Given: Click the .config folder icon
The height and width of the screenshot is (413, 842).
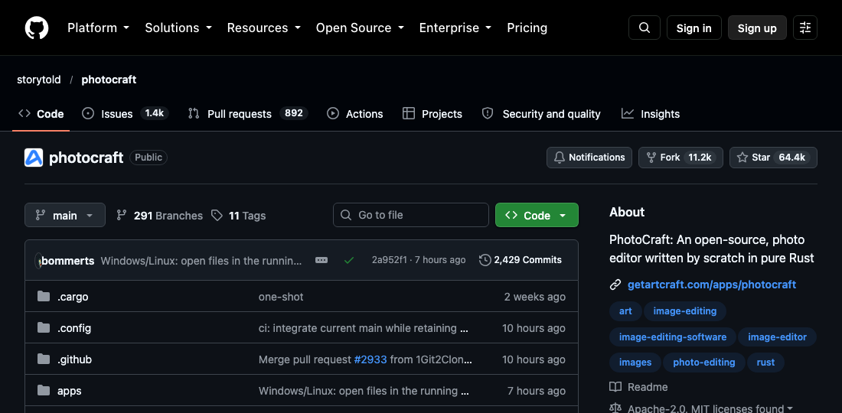Looking at the screenshot, I should (44, 327).
